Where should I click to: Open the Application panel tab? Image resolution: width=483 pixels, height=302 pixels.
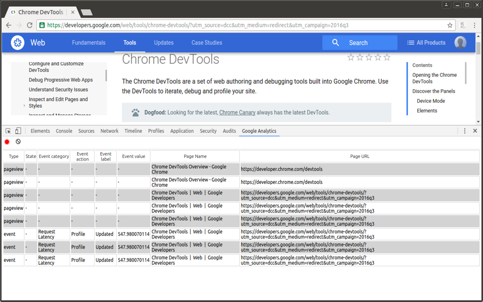[x=182, y=131]
